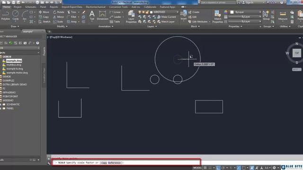
Task: Activate the Mirror tool
Action: tap(58, 17)
